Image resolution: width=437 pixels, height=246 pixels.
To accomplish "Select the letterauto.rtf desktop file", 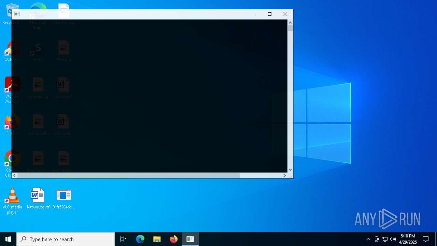I will pos(38,199).
